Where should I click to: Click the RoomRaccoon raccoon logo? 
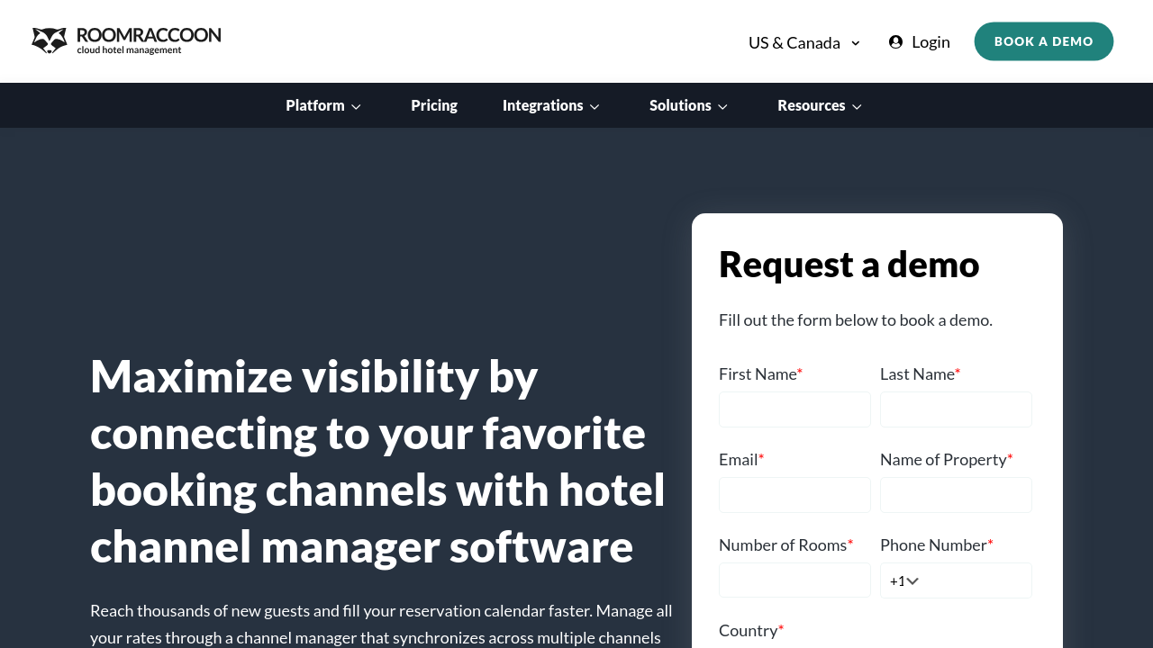[50, 40]
